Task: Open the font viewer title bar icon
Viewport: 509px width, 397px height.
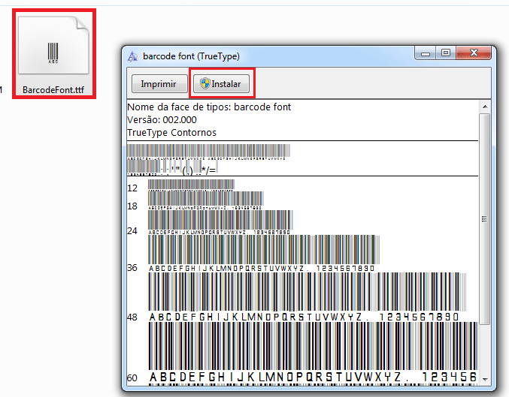Action: click(133, 56)
